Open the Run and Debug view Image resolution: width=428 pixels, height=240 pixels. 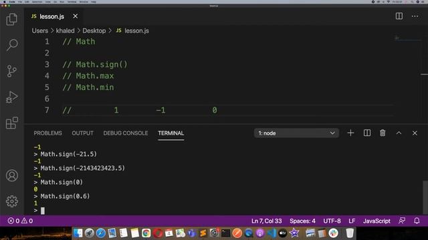(x=12, y=97)
